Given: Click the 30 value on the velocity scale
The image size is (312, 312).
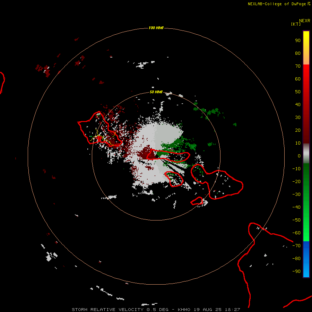Looking at the screenshot, I should pos(298,118).
